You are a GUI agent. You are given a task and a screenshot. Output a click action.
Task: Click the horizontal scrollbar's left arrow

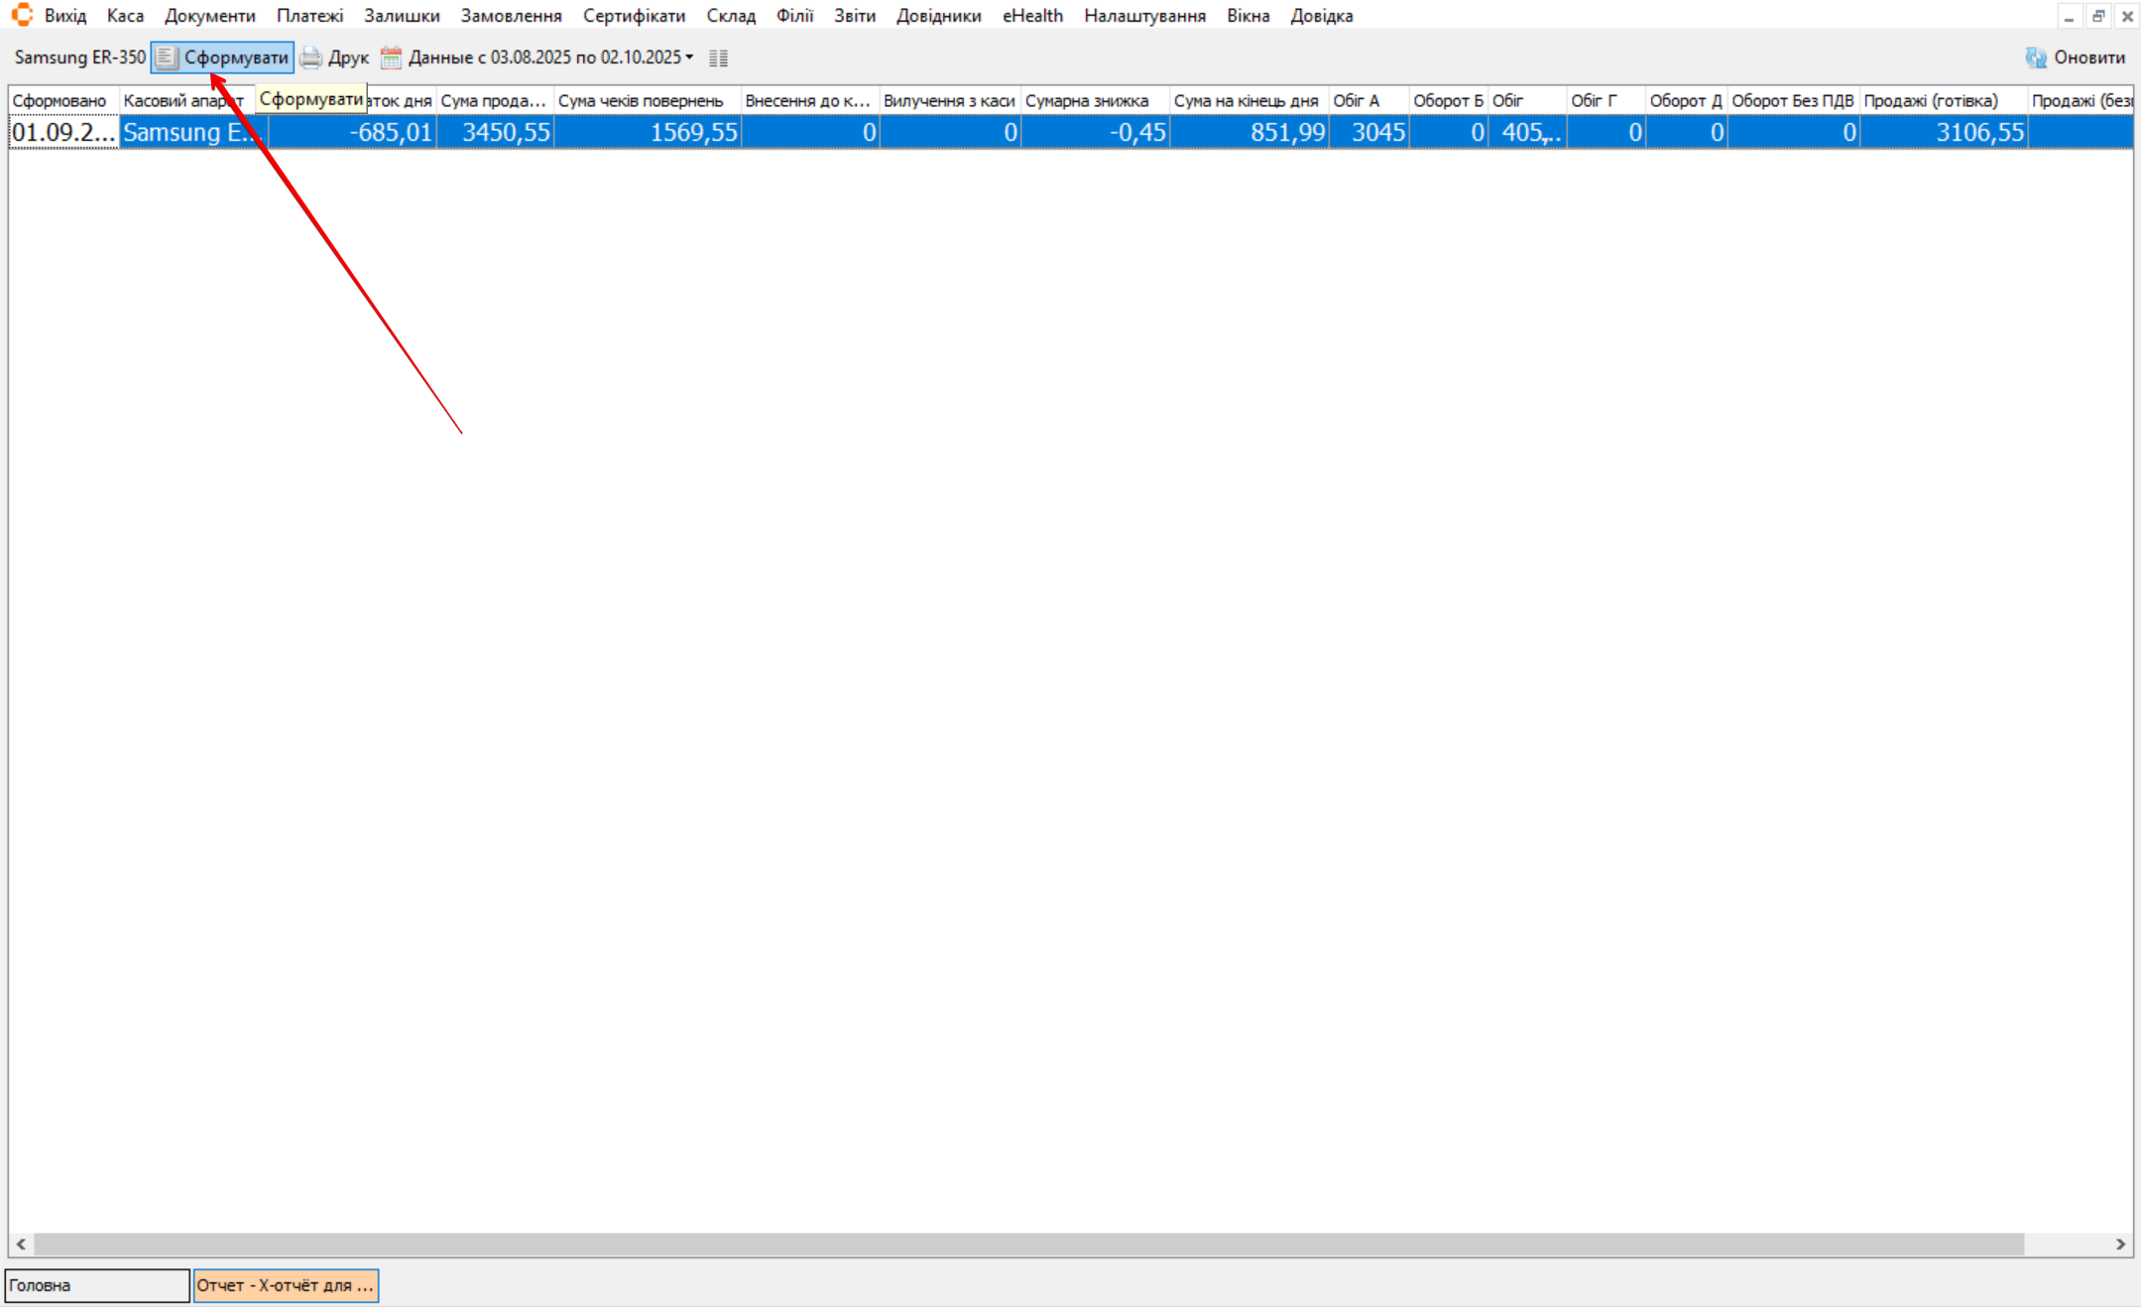[21, 1244]
